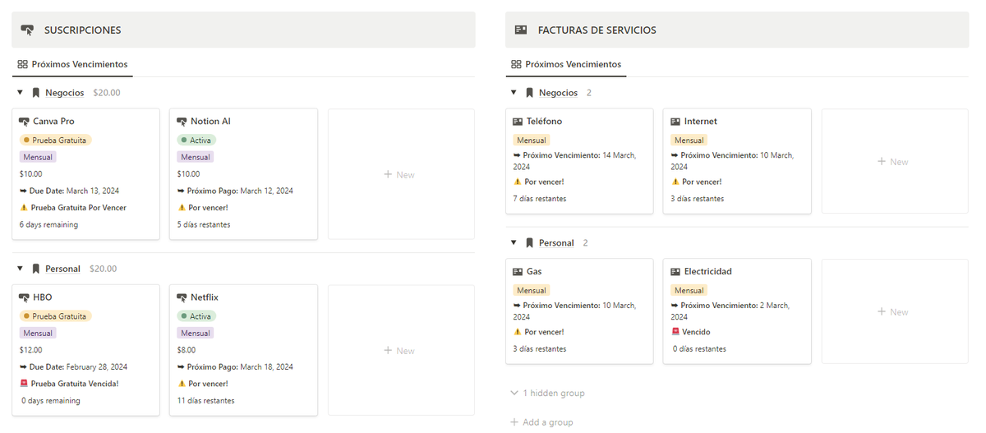Click the warning icon on Teléfono card
The image size is (986, 433).
[x=518, y=182]
